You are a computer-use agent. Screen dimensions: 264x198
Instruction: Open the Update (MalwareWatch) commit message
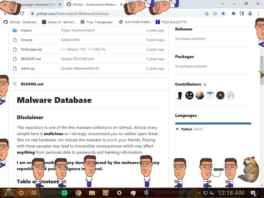pyautogui.click(x=80, y=69)
